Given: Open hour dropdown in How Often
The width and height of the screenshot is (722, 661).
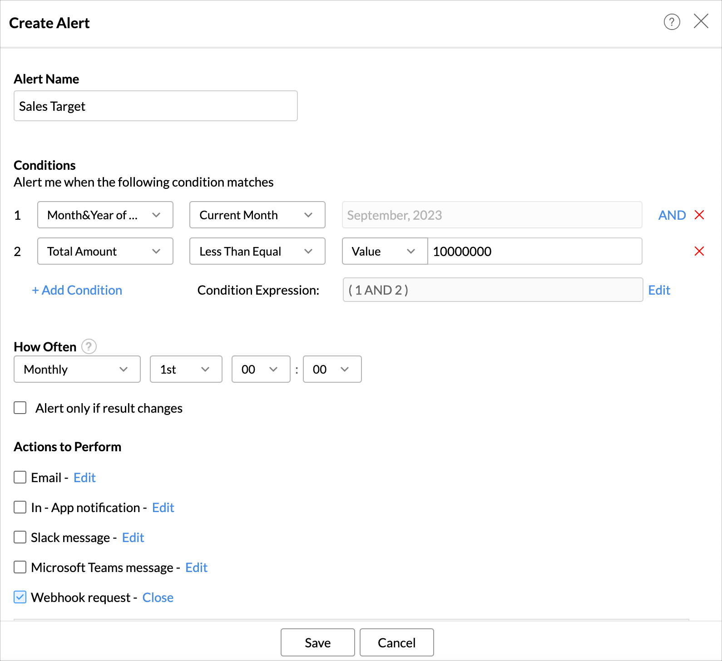Looking at the screenshot, I should 261,369.
